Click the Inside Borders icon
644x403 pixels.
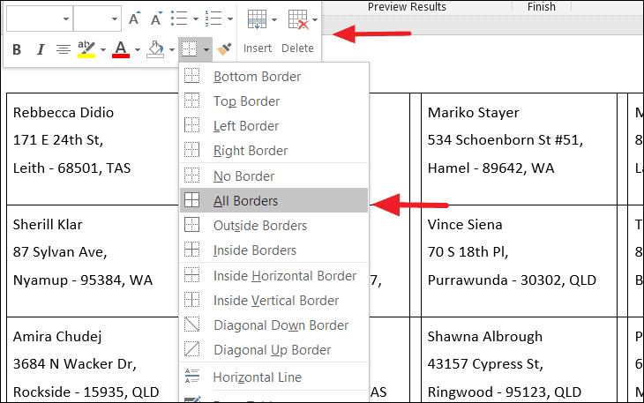click(x=191, y=250)
